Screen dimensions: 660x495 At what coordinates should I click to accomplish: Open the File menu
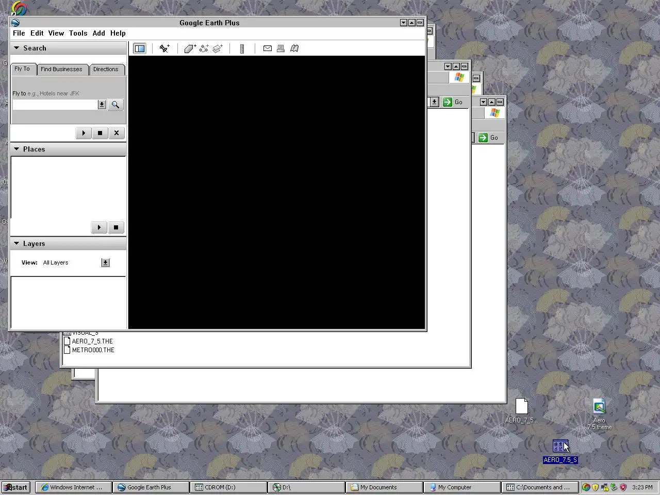[x=19, y=33]
